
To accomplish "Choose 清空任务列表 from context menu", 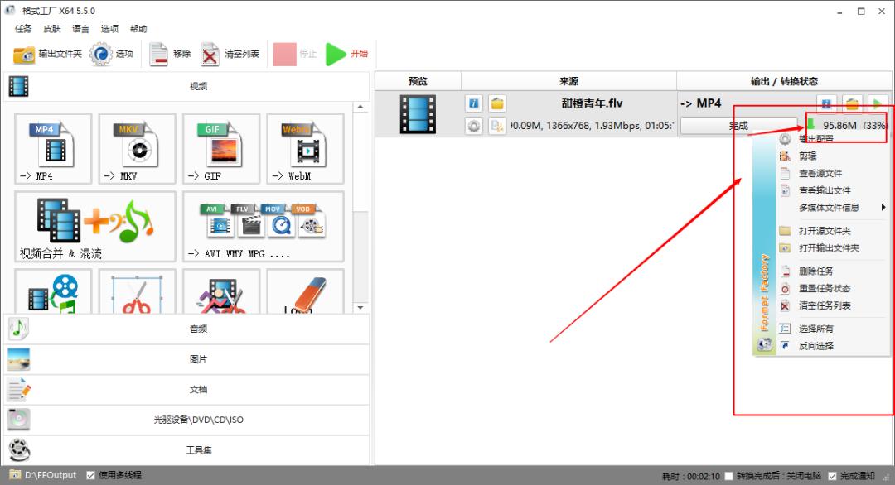I will (x=832, y=305).
